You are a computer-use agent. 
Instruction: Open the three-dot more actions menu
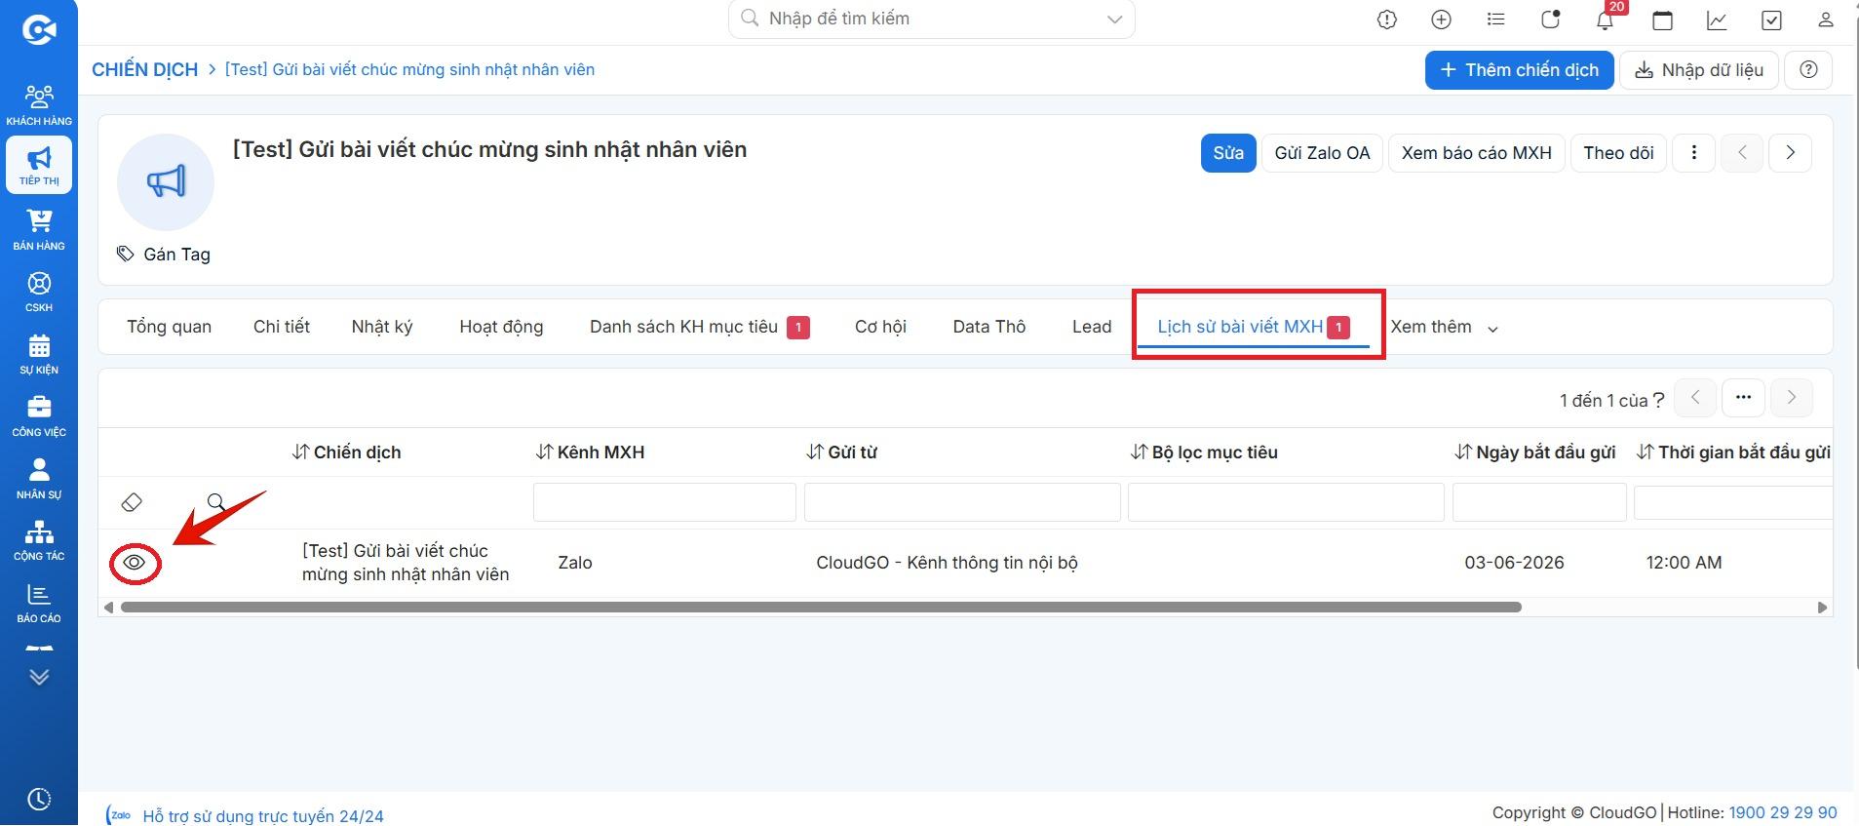coord(1694,153)
